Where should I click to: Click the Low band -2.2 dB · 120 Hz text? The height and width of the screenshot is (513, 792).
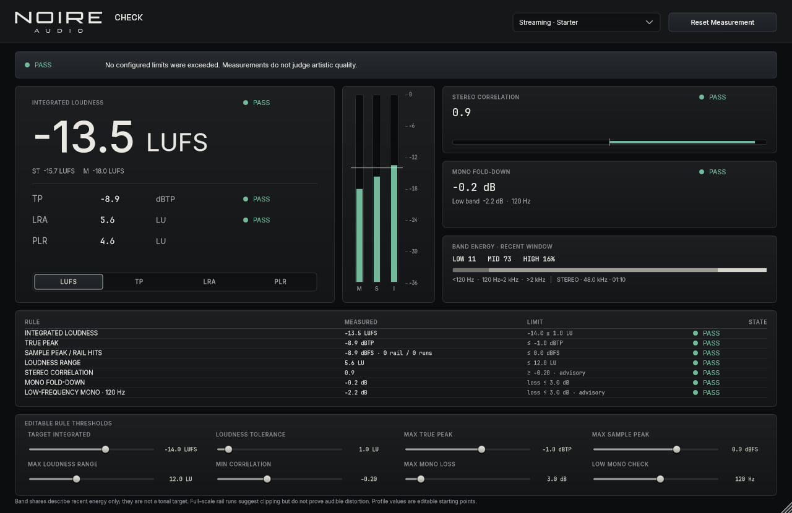coord(491,201)
